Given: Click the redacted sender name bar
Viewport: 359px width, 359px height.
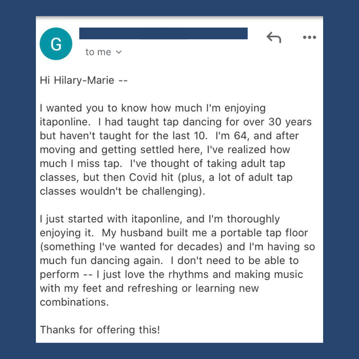Looking at the screenshot, I should (x=163, y=34).
